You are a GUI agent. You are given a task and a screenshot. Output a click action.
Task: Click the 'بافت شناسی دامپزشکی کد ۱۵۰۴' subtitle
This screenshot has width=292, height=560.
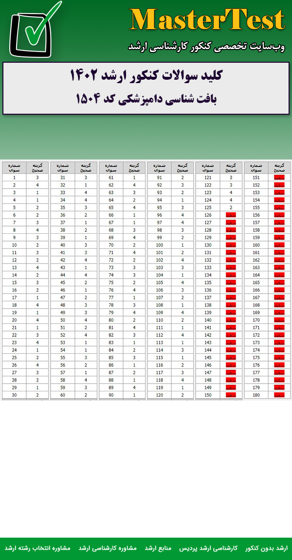pyautogui.click(x=146, y=99)
